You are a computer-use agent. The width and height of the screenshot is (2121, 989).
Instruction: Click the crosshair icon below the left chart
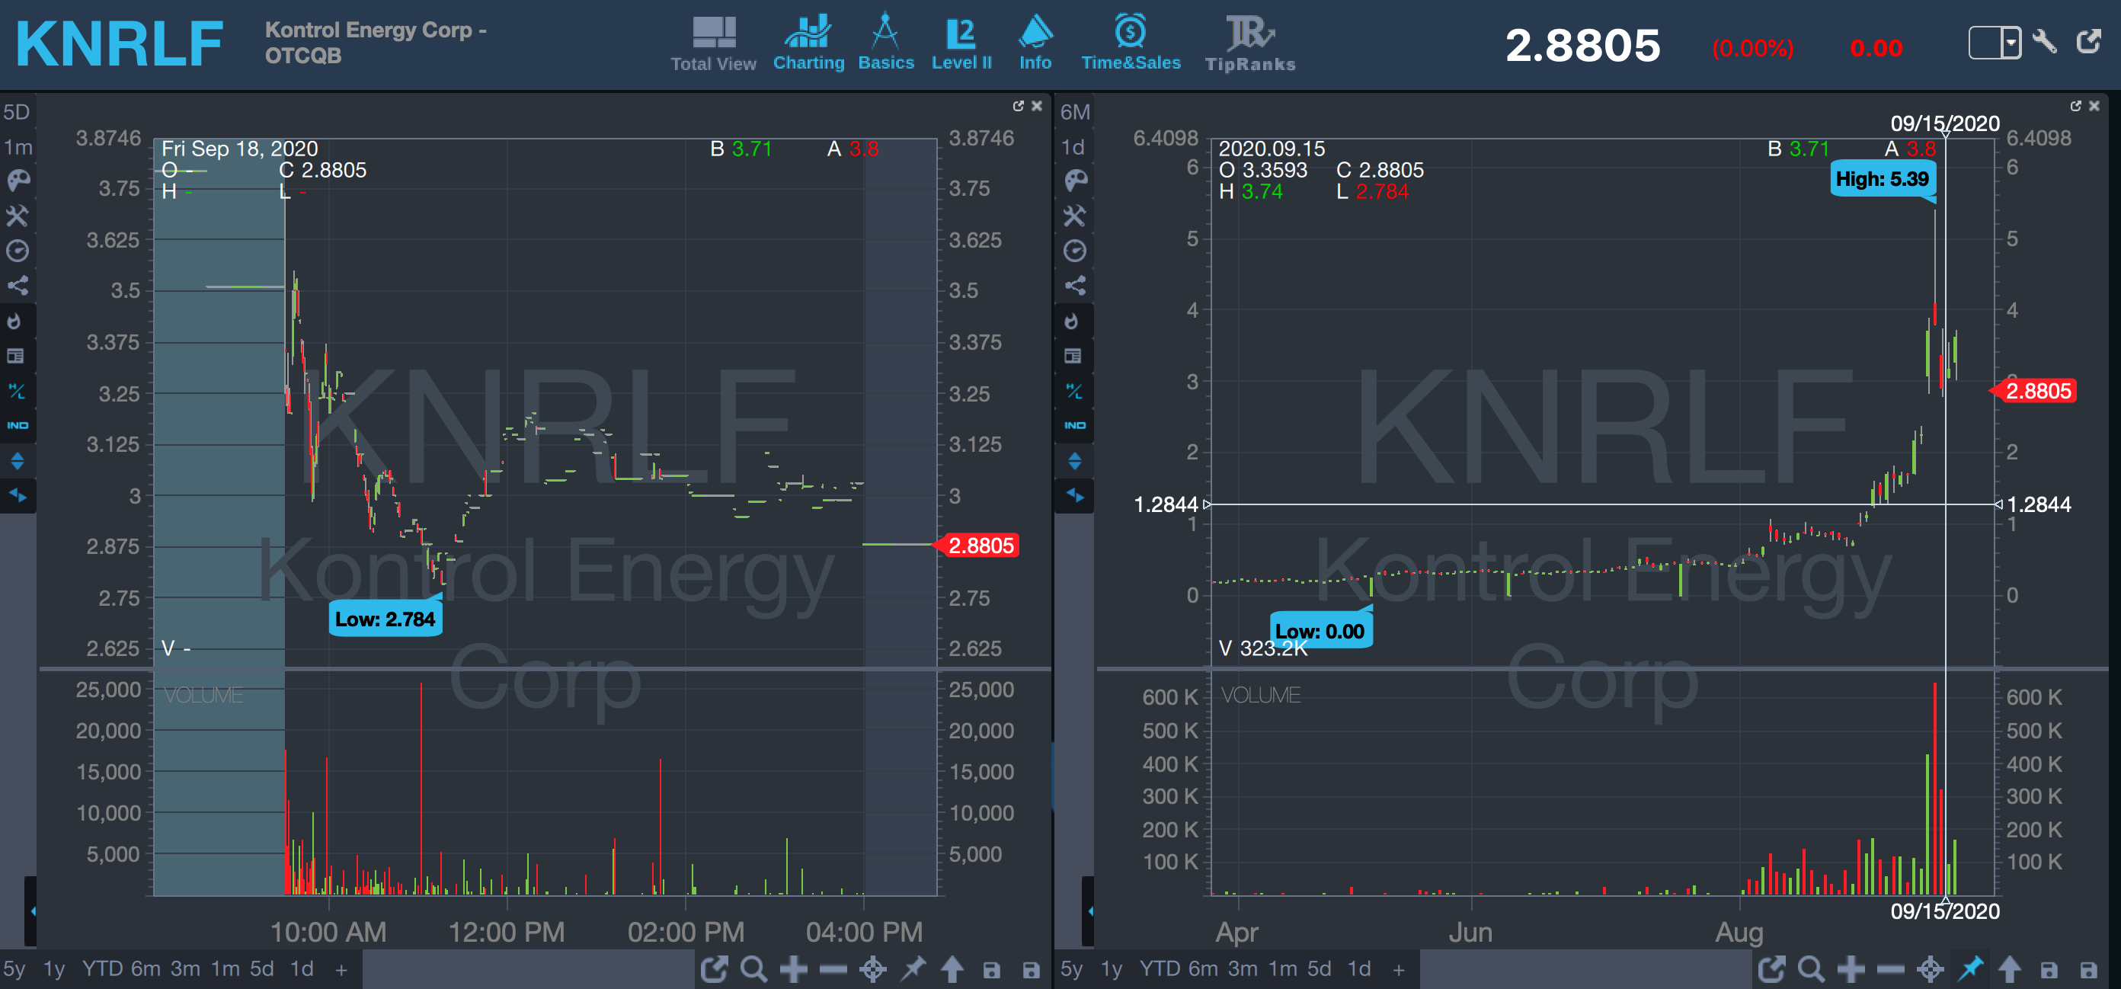(873, 969)
